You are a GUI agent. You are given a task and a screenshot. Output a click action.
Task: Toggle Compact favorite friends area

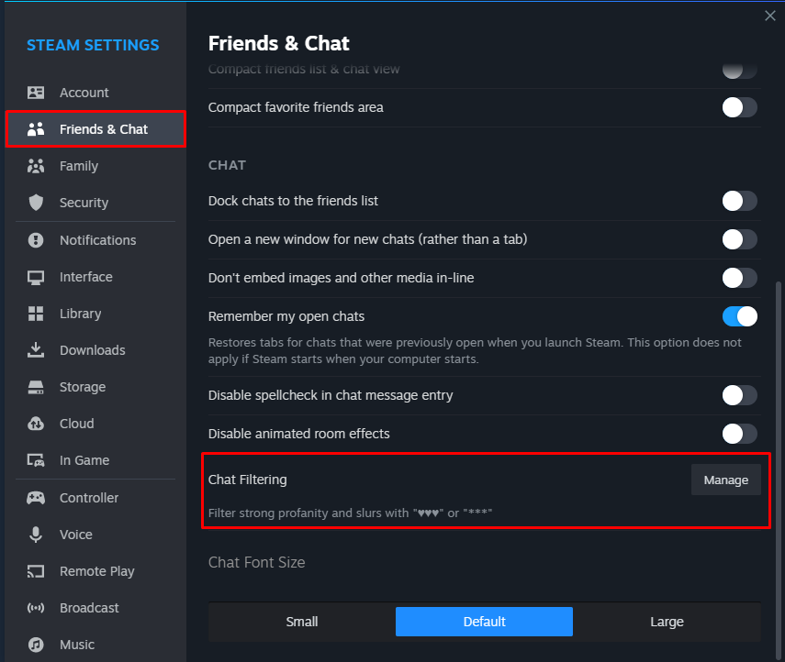pyautogui.click(x=739, y=107)
